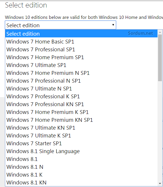Pick Windows 7 Professional K SP1
The image size is (163, 187).
pyautogui.click(x=81, y=96)
